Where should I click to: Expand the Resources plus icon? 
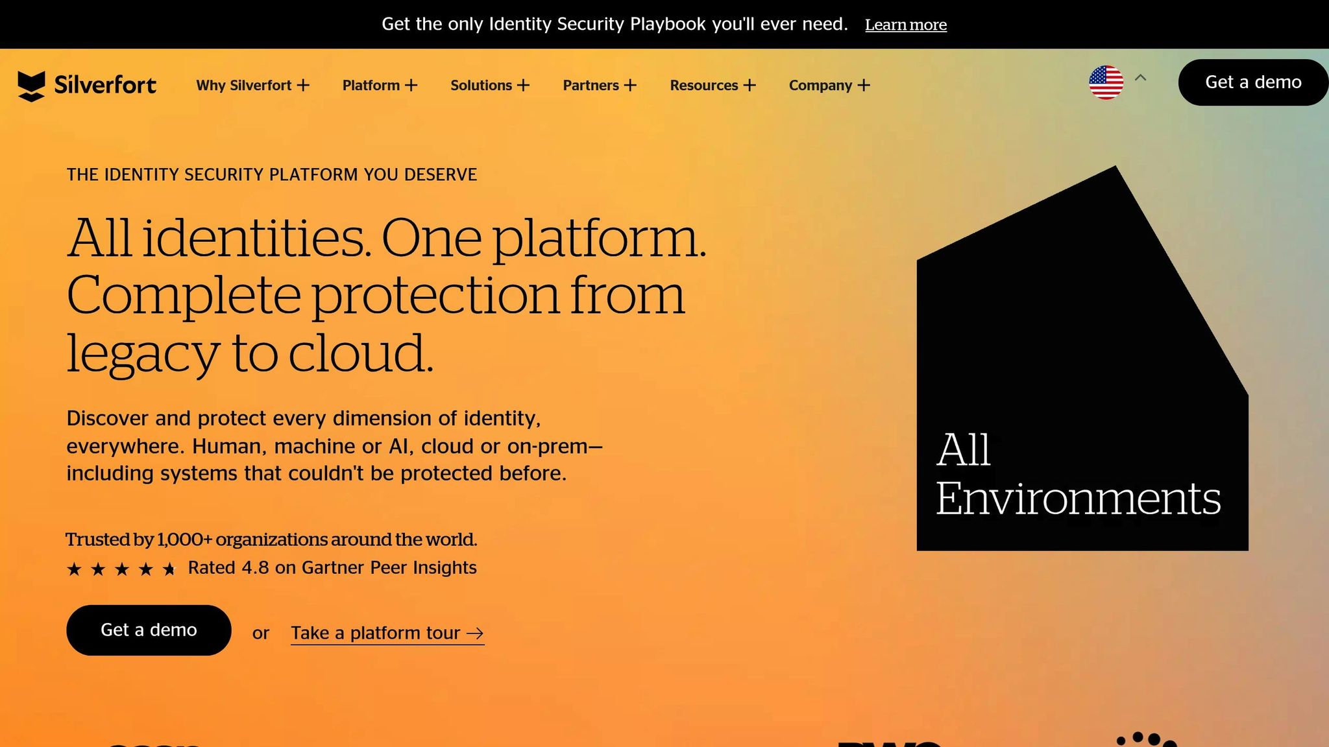[750, 86]
